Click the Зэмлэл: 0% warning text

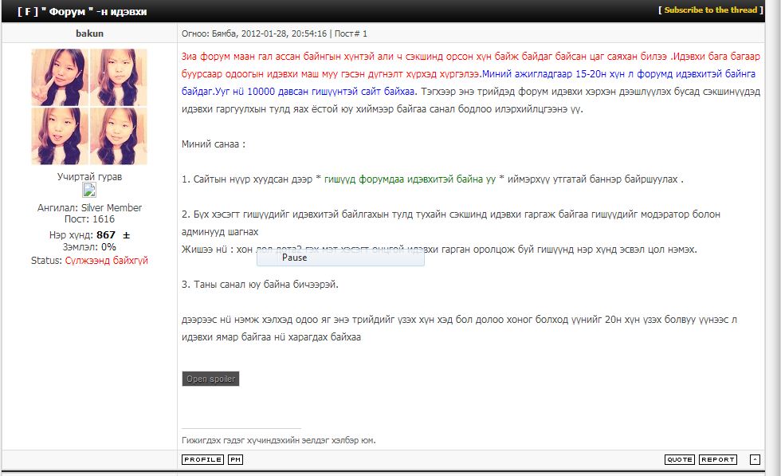(x=89, y=247)
